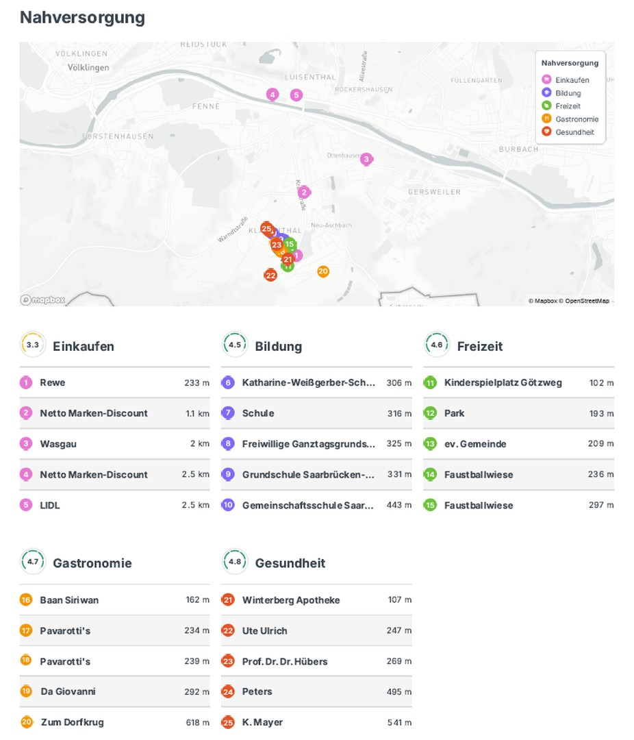Click the Gesundheit label in map legend
634x740 pixels.
tap(574, 132)
